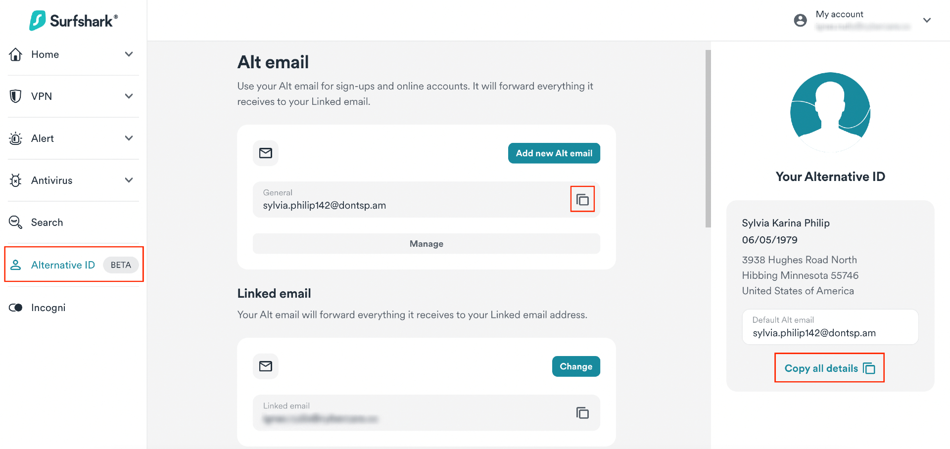Open the My account dropdown arrow
Image resolution: width=950 pixels, height=449 pixels.
[x=927, y=20]
